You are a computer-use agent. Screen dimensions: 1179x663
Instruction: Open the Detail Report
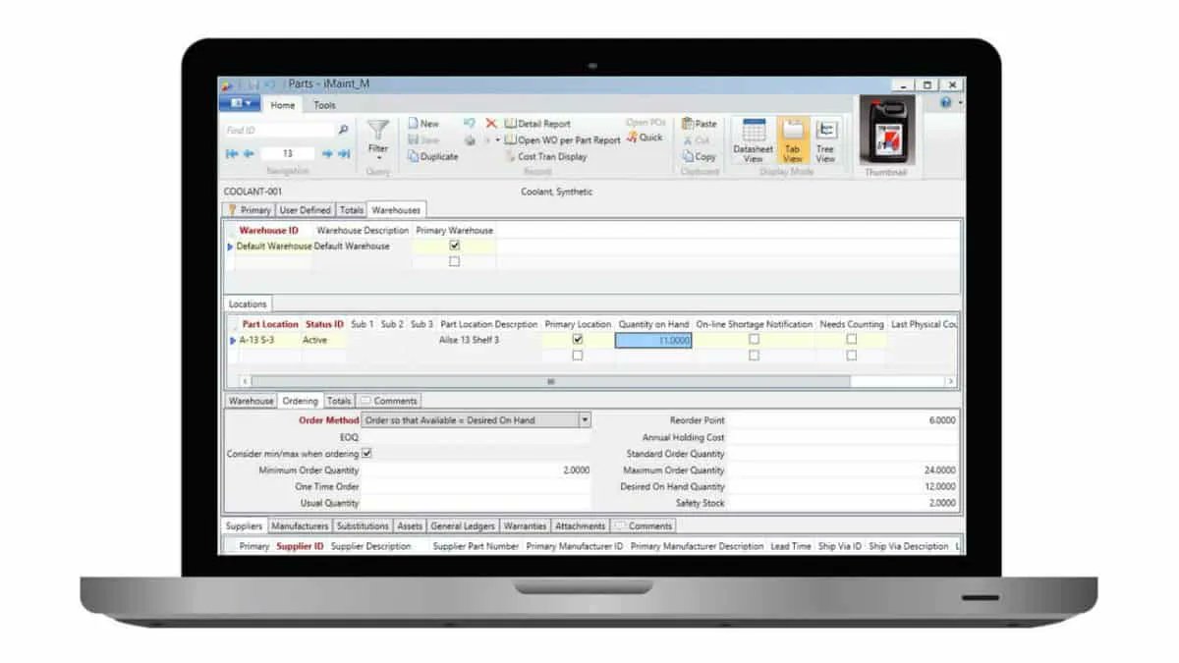pyautogui.click(x=537, y=124)
